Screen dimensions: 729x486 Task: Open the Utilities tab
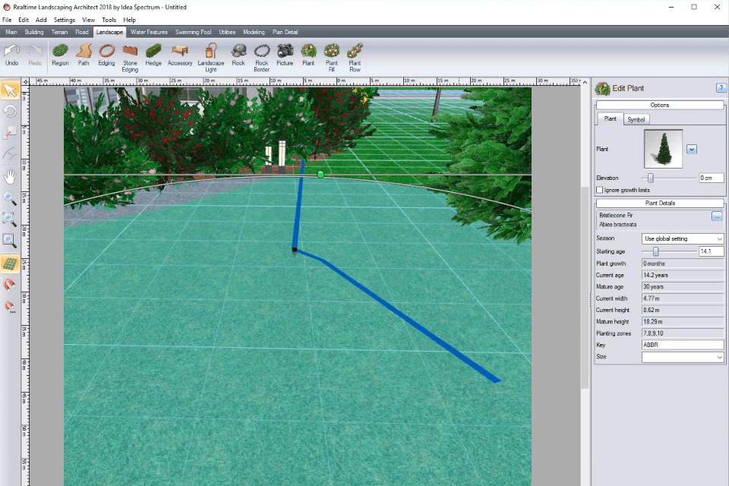click(x=227, y=32)
